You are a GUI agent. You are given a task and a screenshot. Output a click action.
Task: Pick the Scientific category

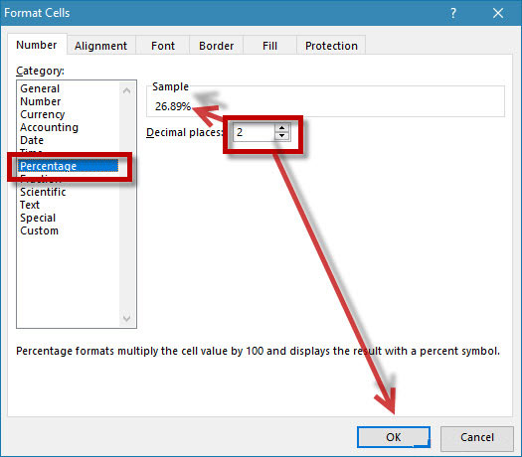click(x=43, y=192)
